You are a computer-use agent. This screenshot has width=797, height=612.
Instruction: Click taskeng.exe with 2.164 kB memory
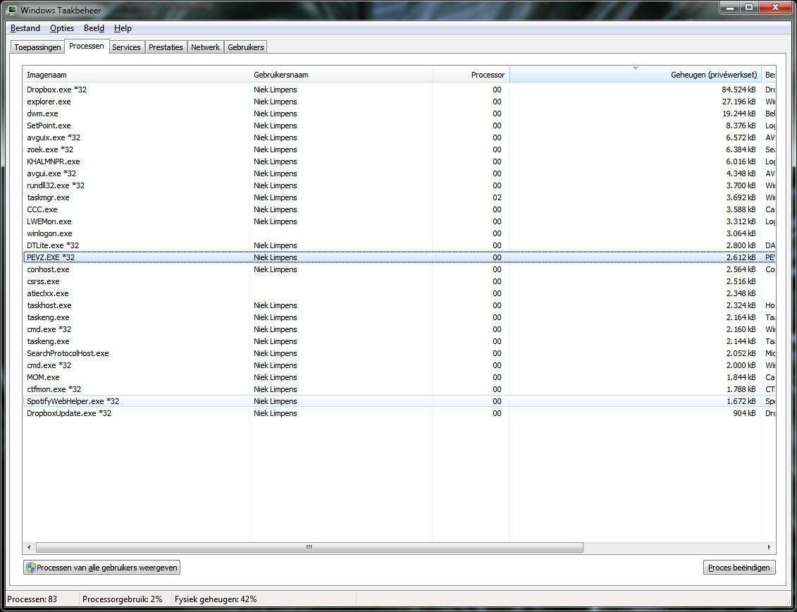click(400, 317)
